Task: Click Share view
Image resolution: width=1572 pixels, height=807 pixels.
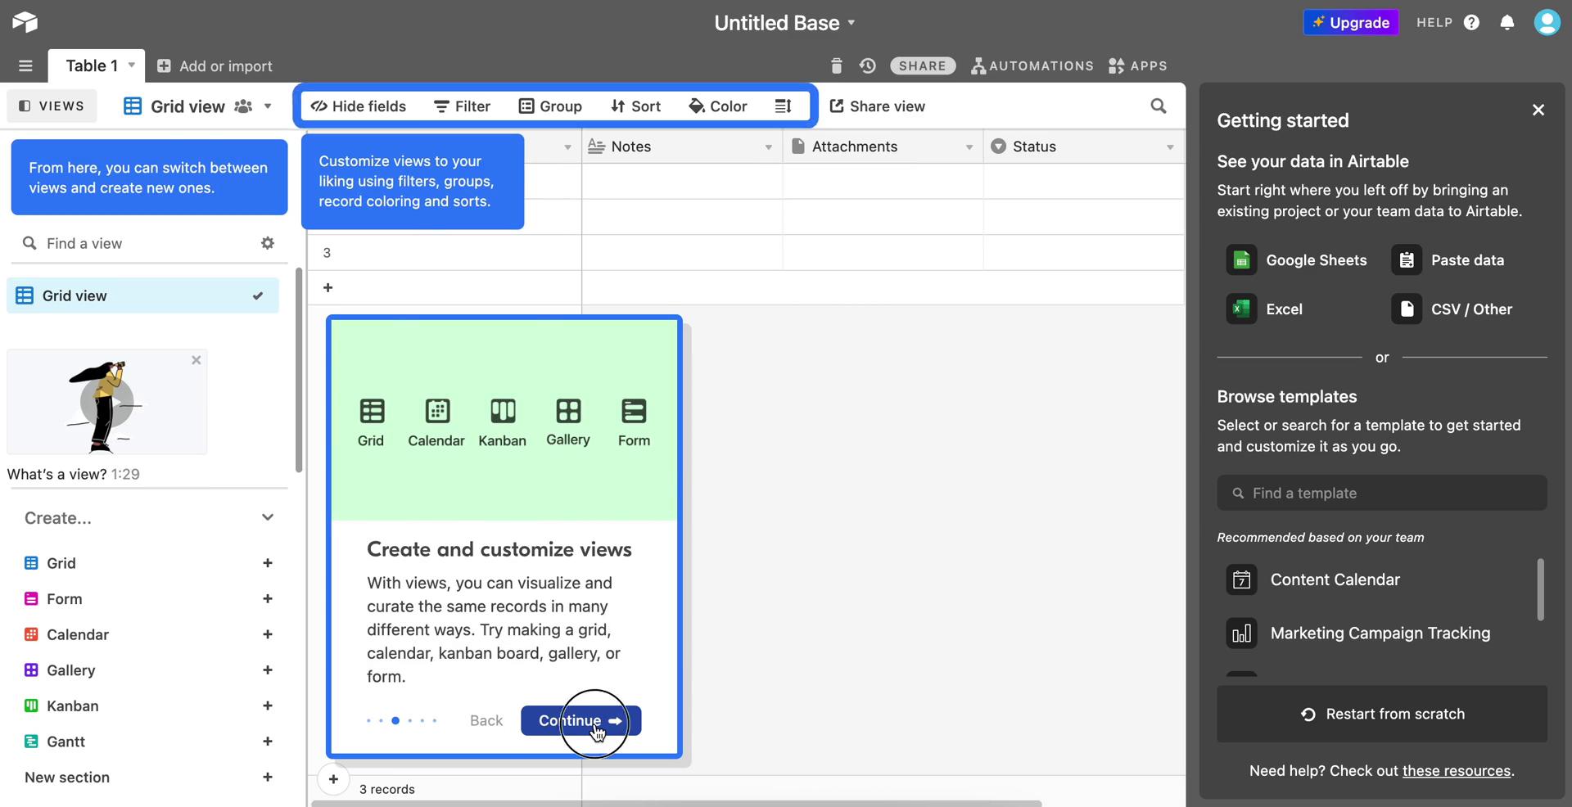Action: click(x=877, y=106)
